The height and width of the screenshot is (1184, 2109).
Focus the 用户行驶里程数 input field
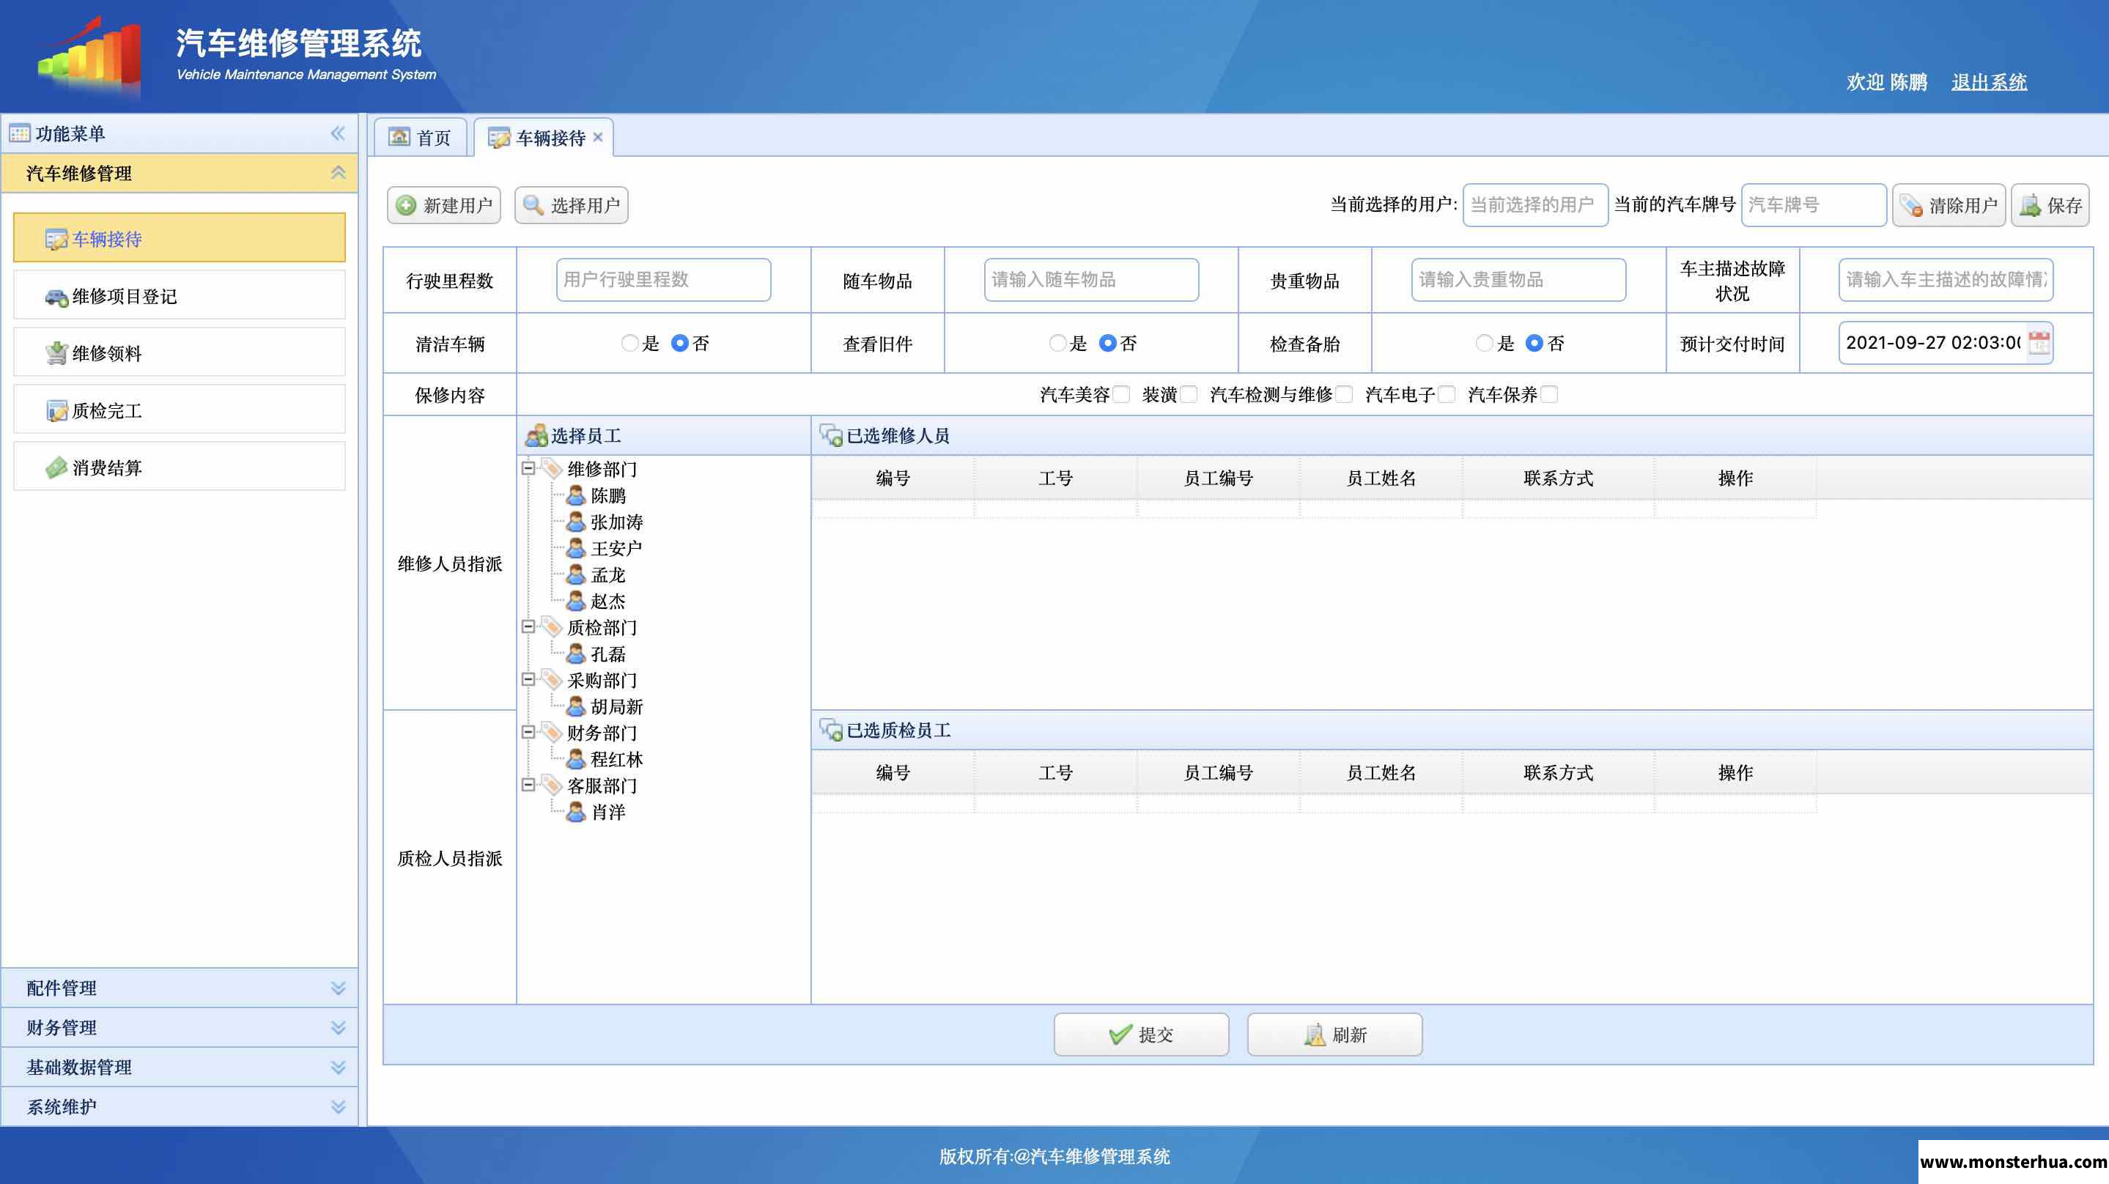click(x=663, y=279)
